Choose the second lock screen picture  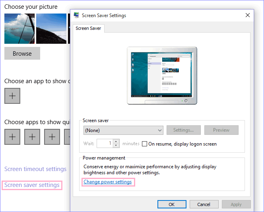[x=51, y=29]
